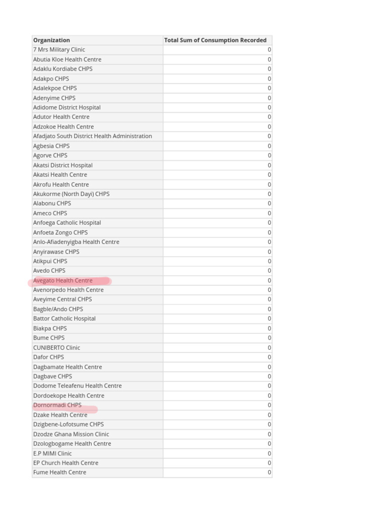Select the highlighted Dornormadi CHPS cell
Viewport: 387px width, 516px height.
tap(97, 405)
